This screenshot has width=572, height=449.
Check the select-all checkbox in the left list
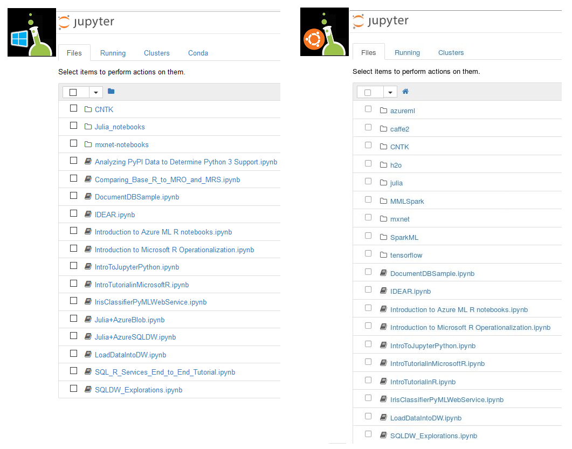click(73, 92)
